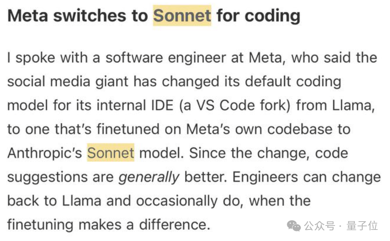Click the WeChat logo in the watermark
Image resolution: width=390 pixels, height=241 pixels.
294,226
